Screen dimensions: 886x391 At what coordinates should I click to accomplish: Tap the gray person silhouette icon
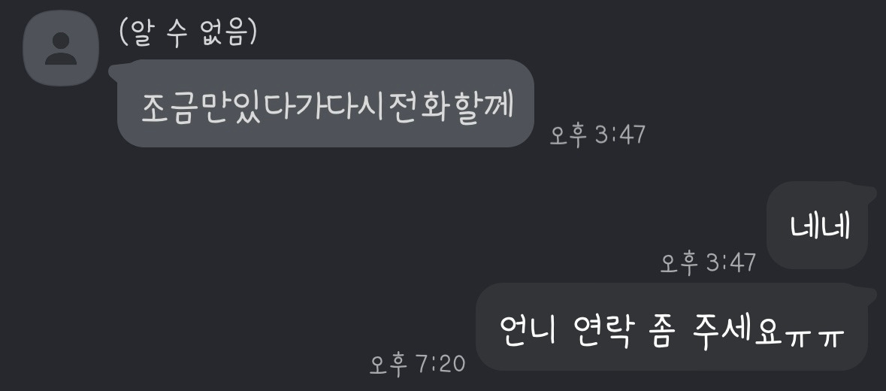coord(61,49)
